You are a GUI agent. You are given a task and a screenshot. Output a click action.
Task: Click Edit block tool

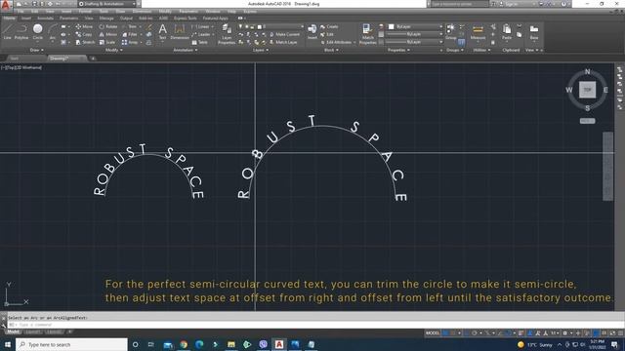pos(327,35)
